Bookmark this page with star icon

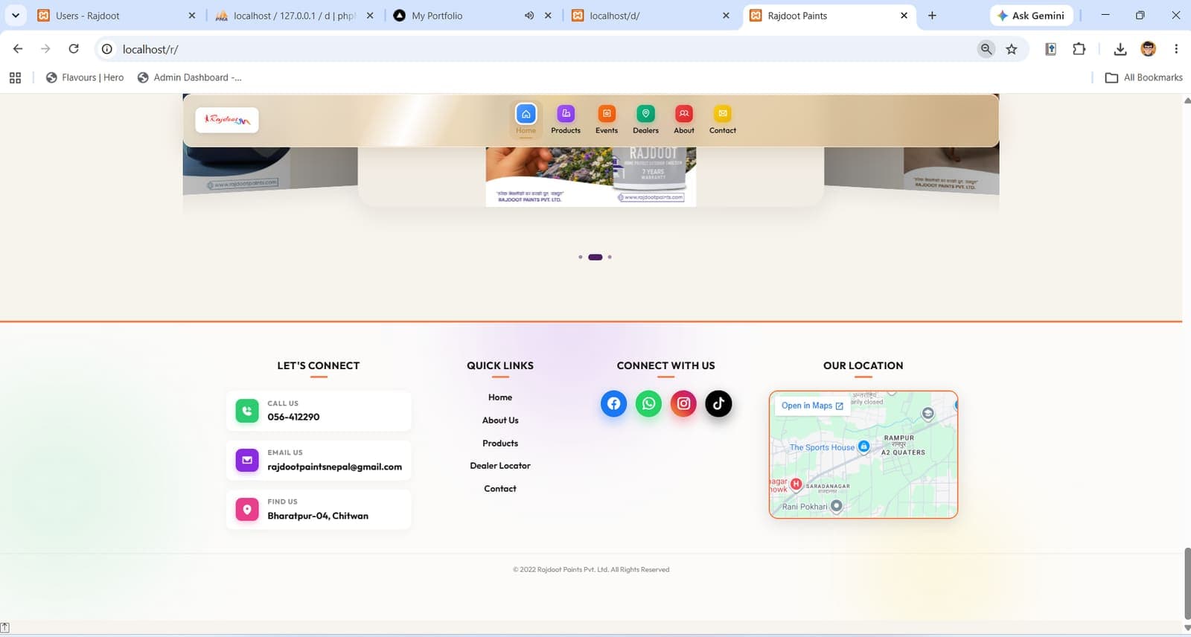(x=1012, y=49)
